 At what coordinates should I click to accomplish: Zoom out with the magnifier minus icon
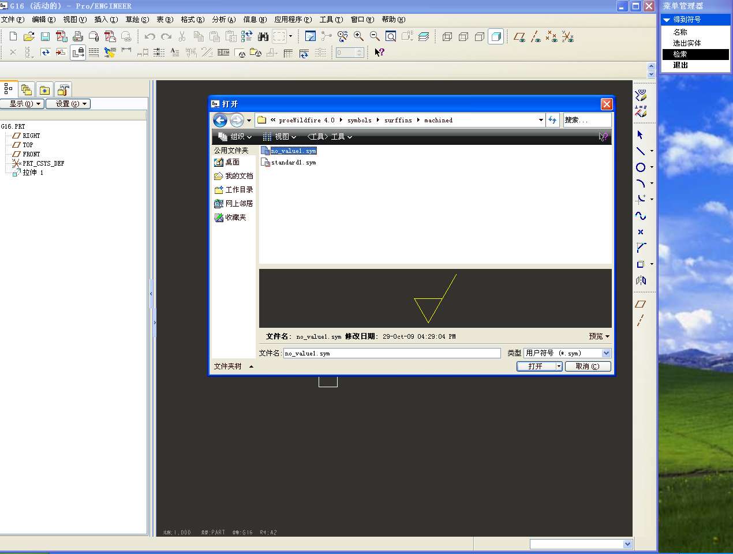click(375, 36)
